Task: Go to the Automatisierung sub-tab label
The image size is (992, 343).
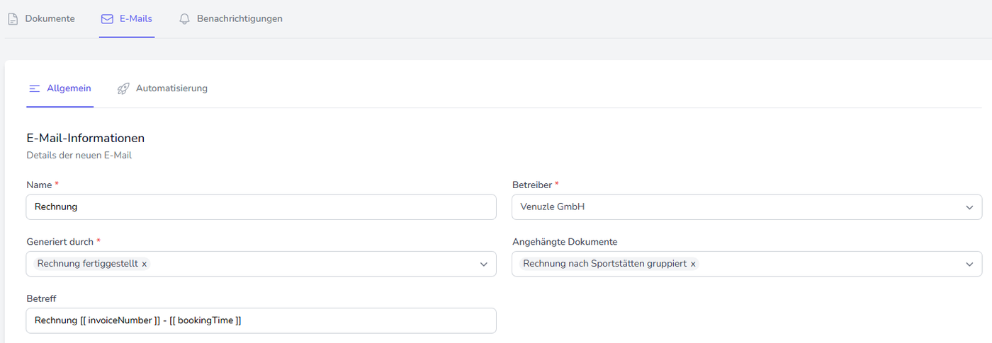Action: (171, 88)
